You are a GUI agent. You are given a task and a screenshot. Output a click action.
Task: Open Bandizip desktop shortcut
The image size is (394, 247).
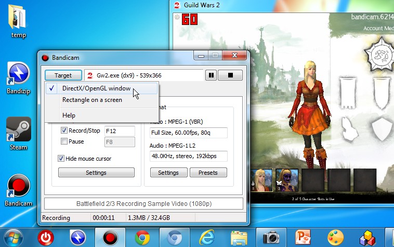click(x=18, y=78)
